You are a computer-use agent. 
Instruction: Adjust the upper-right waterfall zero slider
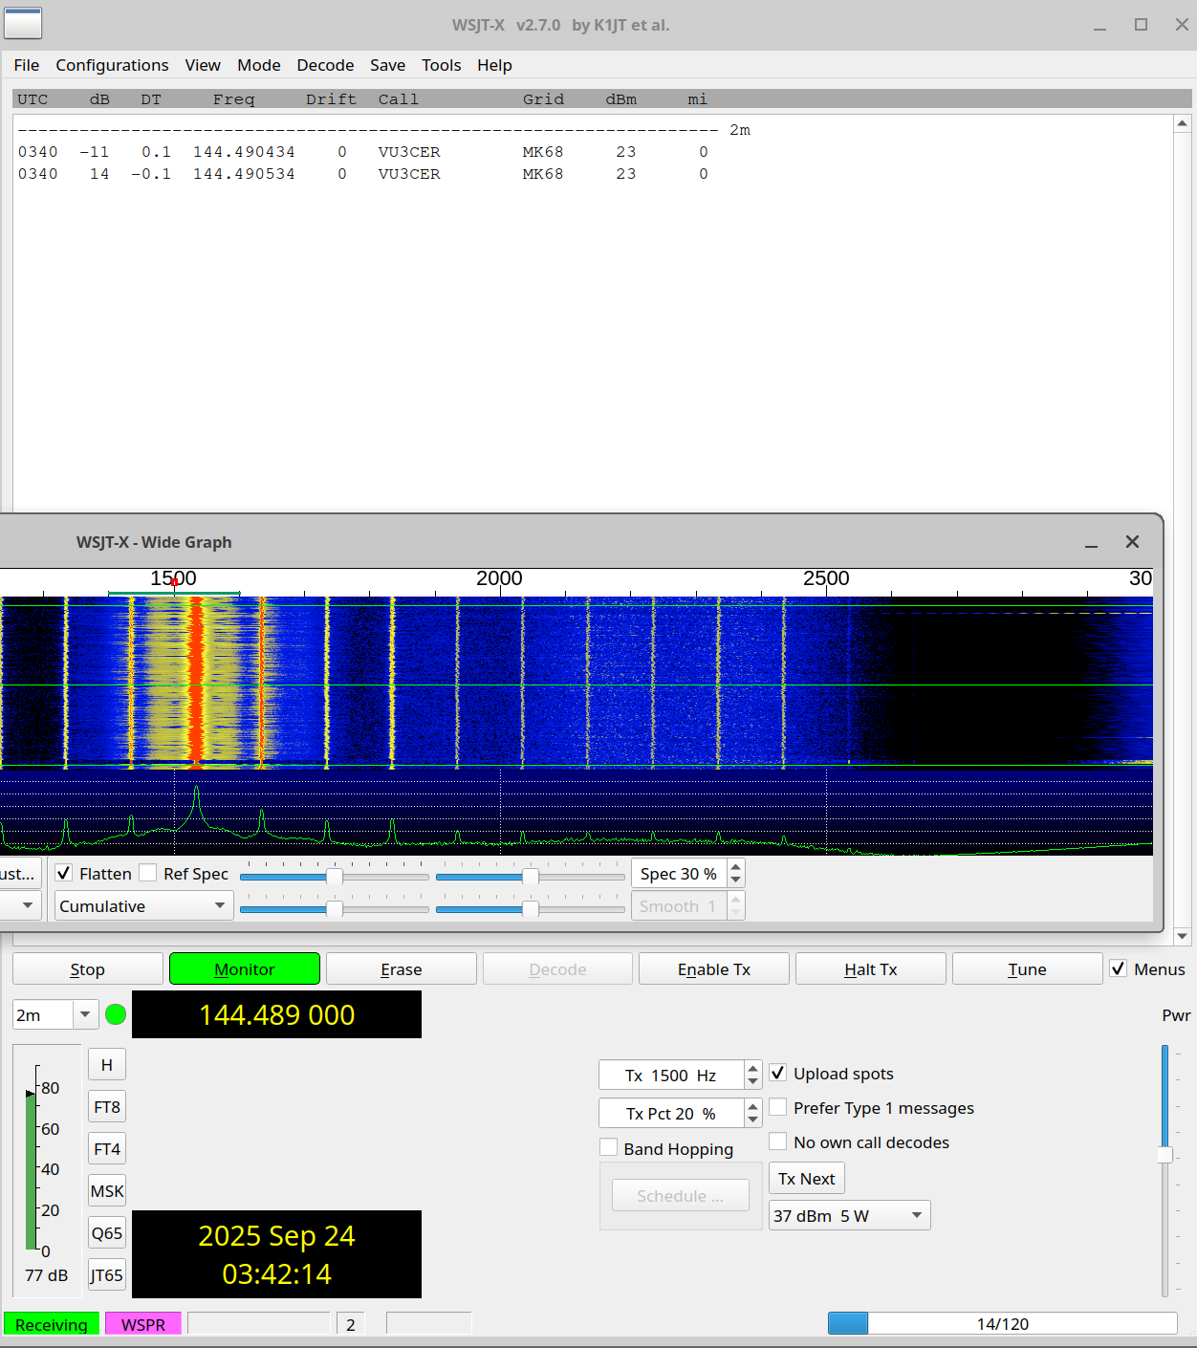(x=530, y=877)
